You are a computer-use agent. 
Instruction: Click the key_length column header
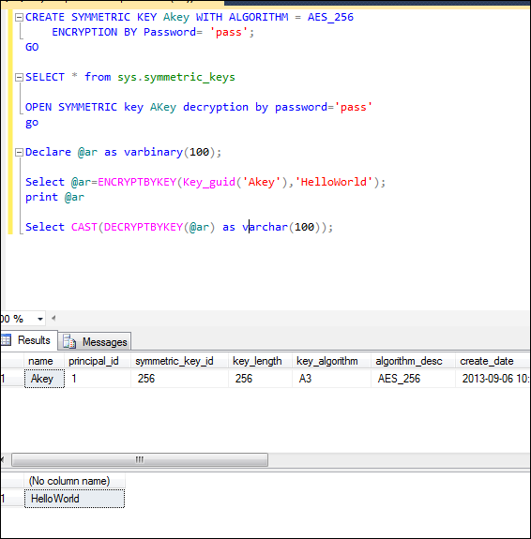coord(260,361)
